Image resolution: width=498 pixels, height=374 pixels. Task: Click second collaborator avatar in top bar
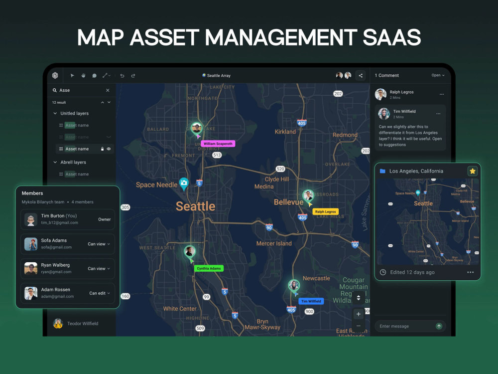click(x=348, y=75)
